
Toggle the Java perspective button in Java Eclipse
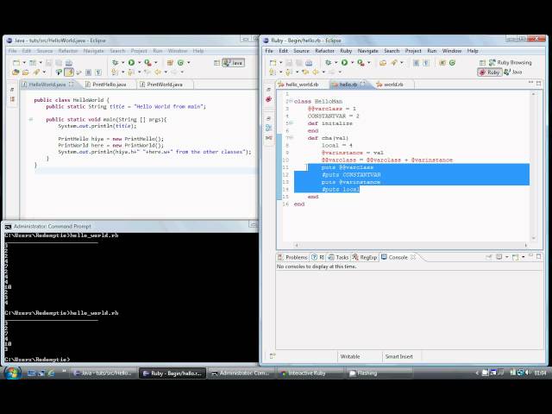click(234, 63)
